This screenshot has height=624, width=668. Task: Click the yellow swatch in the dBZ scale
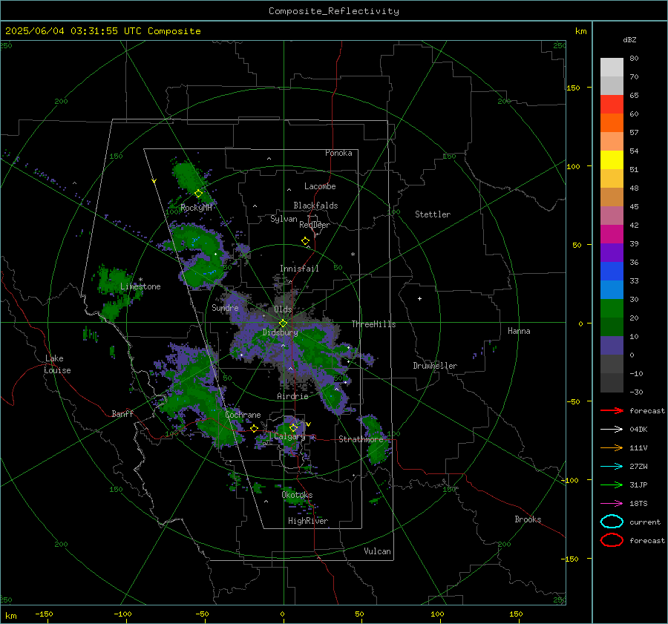pyautogui.click(x=612, y=160)
